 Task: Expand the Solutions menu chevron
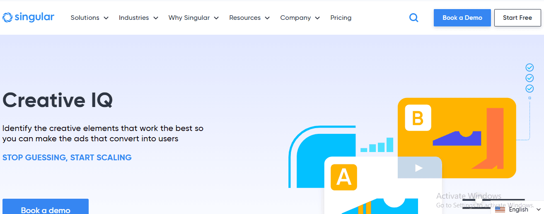tap(106, 18)
